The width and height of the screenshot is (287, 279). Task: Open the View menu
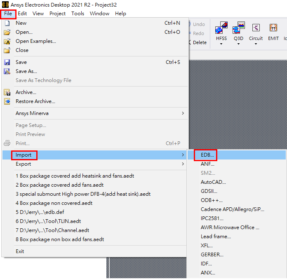[x=38, y=14]
